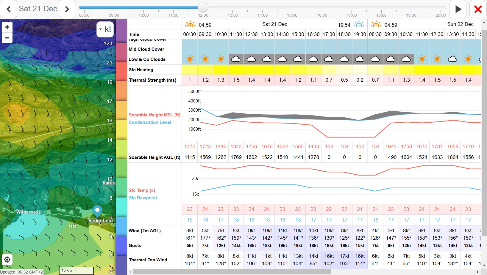Play the forecast animation
The width and height of the screenshot is (487, 275).
(x=458, y=9)
